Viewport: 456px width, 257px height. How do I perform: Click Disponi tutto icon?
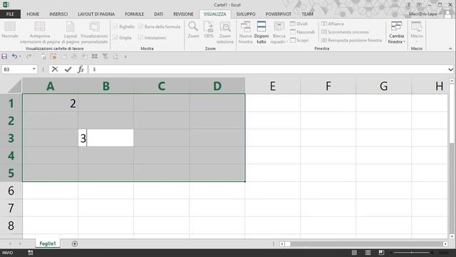pyautogui.click(x=261, y=26)
